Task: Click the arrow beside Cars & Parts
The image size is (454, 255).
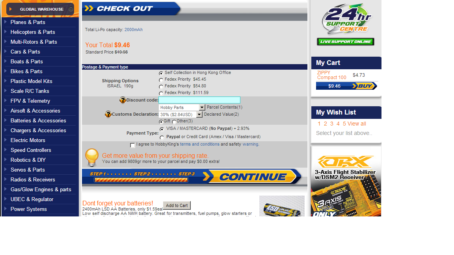Action: [6, 51]
